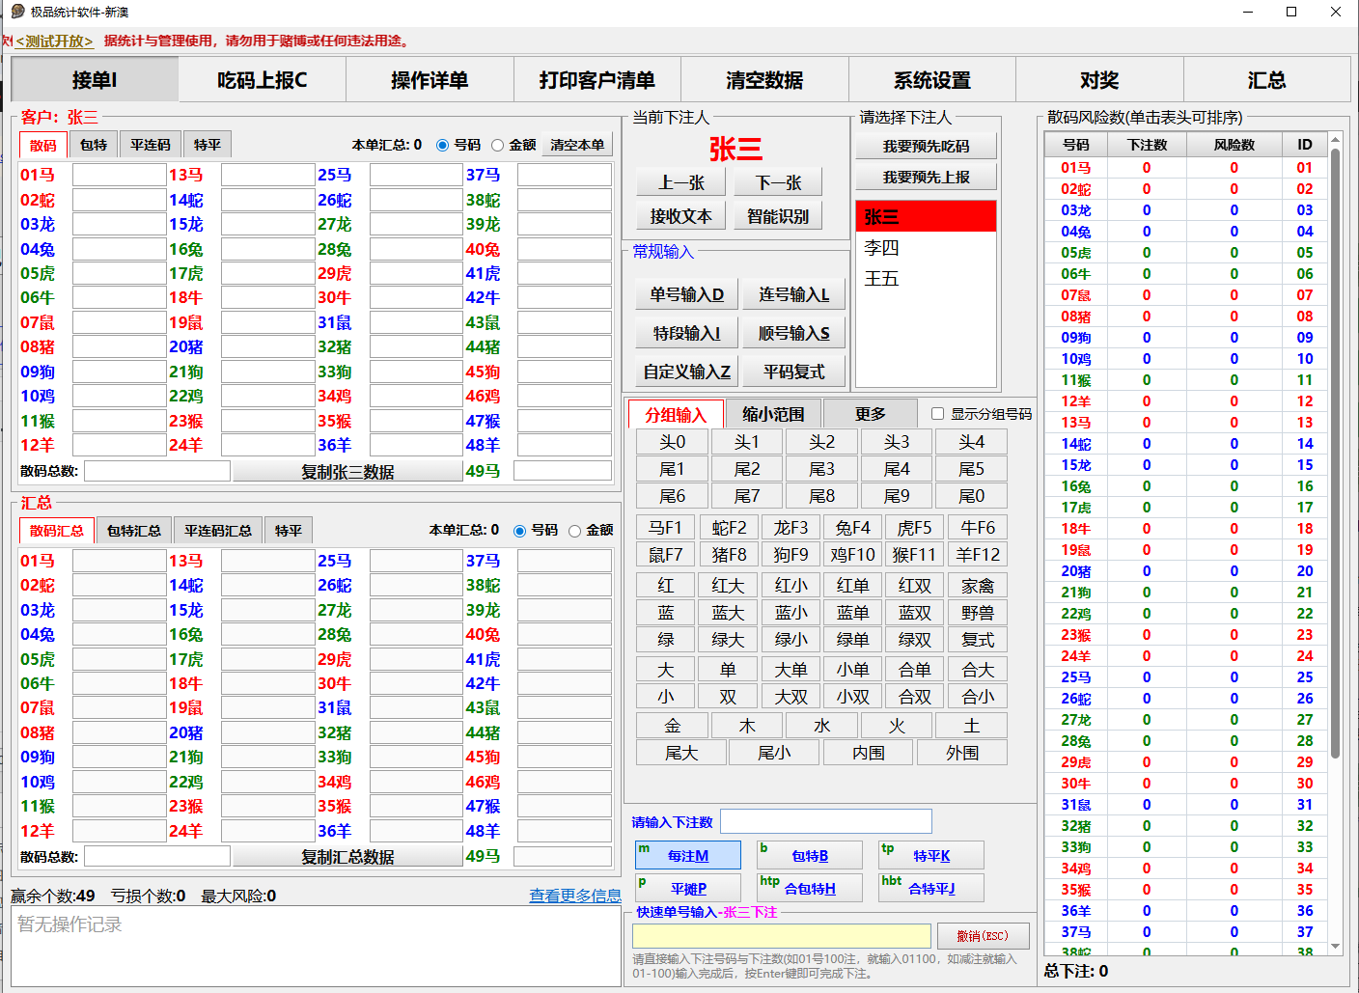
Task: Select the 金额 radio in 汇总 panel
Action: pyautogui.click(x=574, y=531)
